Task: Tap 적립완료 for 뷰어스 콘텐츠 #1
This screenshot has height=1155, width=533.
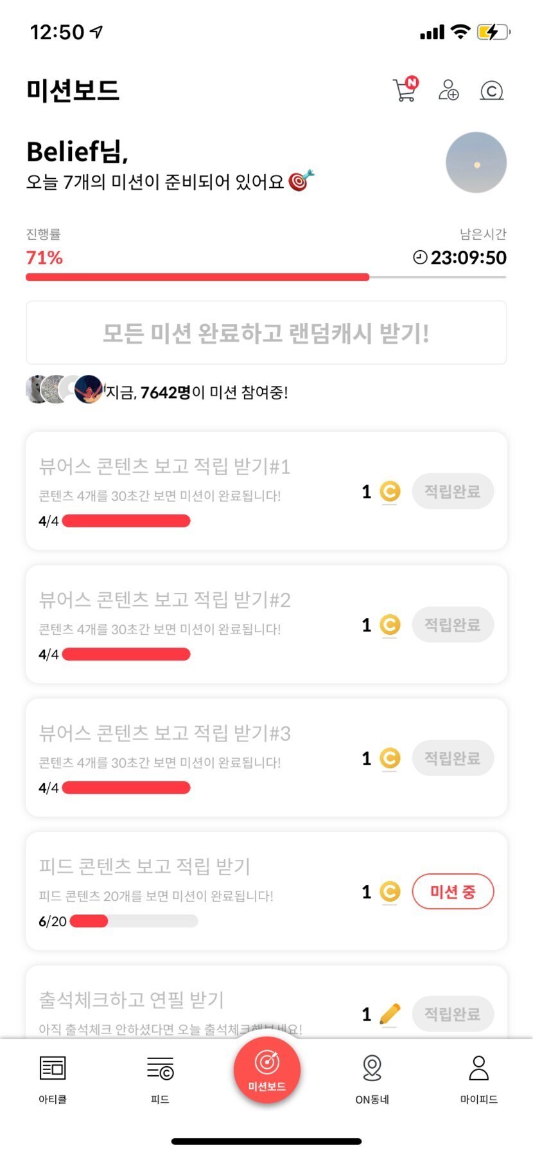Action: tap(453, 491)
